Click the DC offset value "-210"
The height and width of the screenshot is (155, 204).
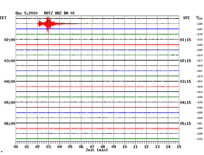199,81
